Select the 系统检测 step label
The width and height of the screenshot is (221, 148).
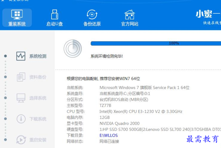38,56
